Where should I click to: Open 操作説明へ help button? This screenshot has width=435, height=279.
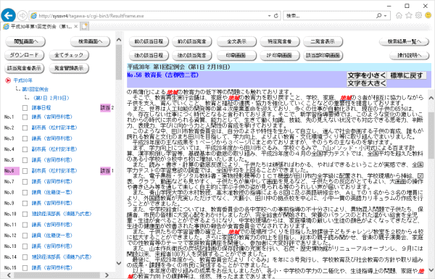tap(409, 56)
